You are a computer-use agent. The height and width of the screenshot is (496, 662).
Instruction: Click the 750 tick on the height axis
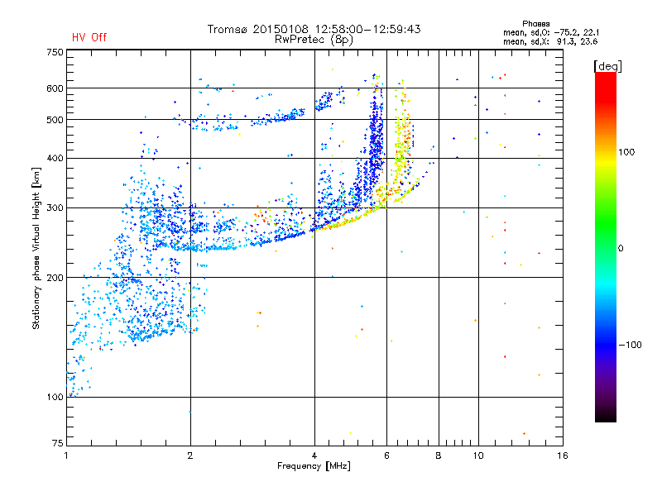click(x=55, y=52)
